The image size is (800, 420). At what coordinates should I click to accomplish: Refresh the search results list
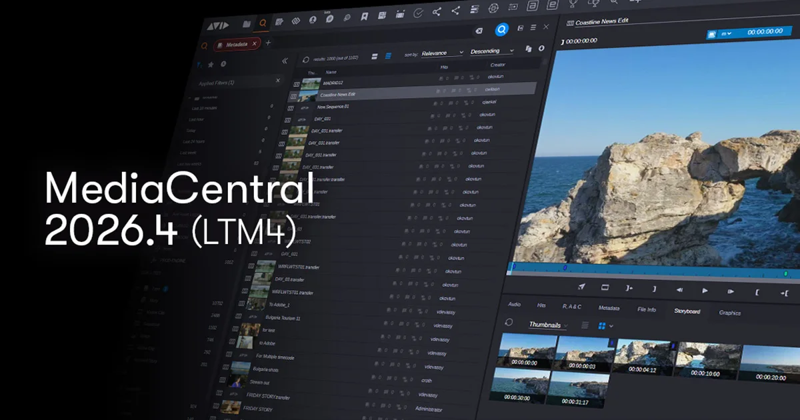(x=306, y=59)
